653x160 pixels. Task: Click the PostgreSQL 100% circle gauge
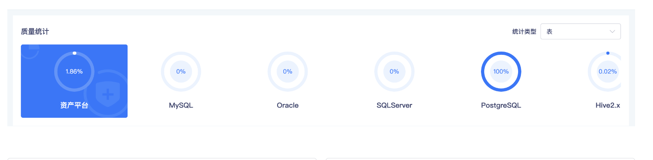501,71
